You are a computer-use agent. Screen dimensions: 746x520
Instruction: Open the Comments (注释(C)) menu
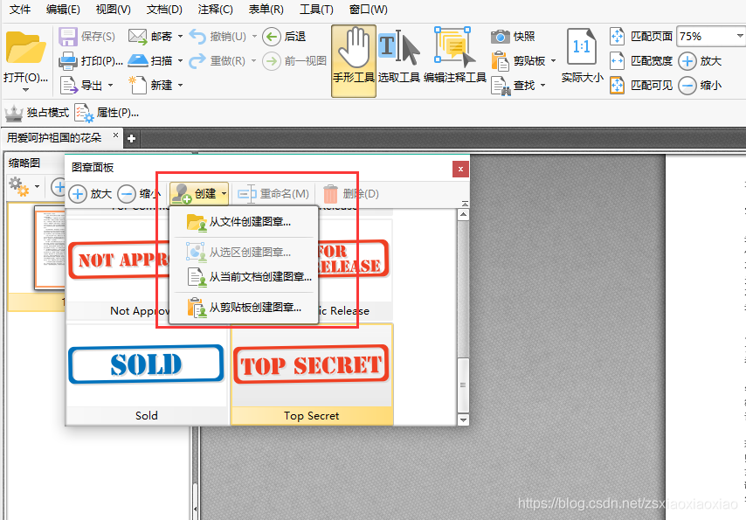[x=215, y=9]
